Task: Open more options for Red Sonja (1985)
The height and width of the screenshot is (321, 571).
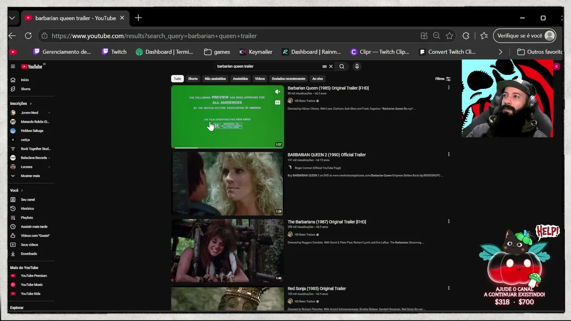Action: tap(449, 288)
